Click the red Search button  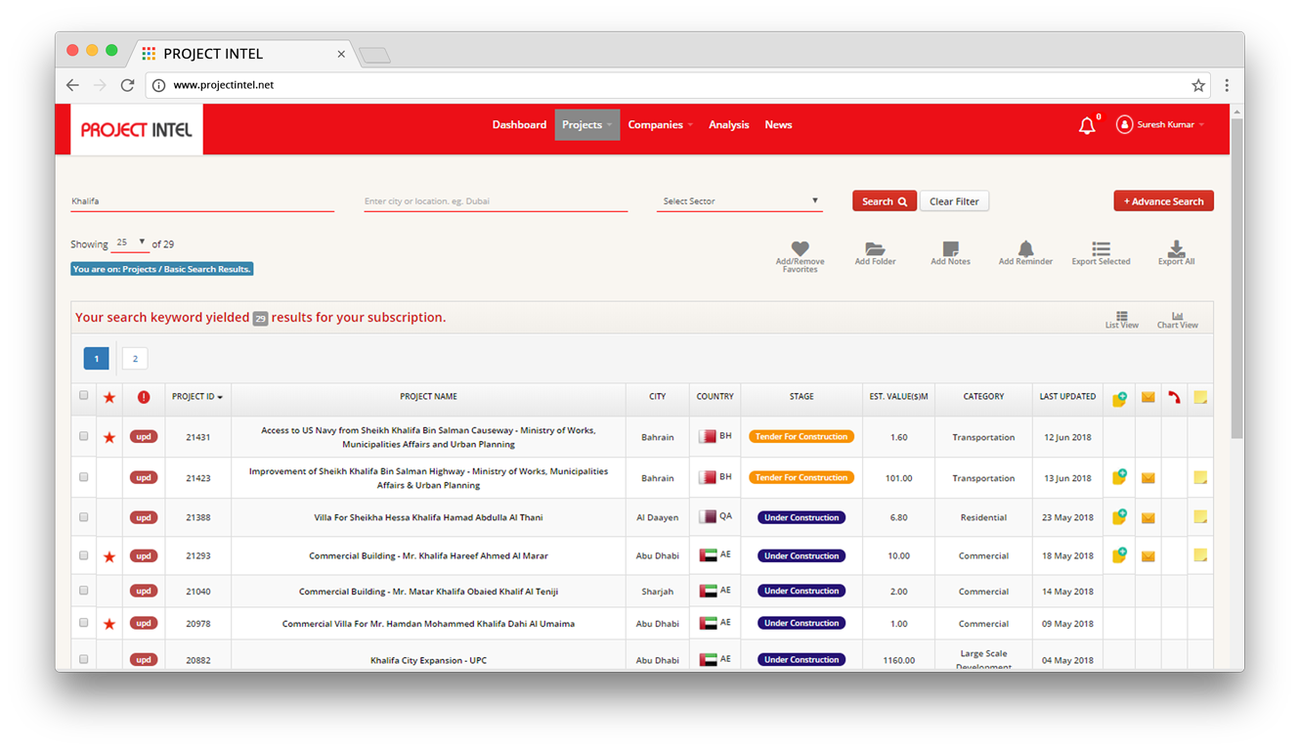(885, 201)
